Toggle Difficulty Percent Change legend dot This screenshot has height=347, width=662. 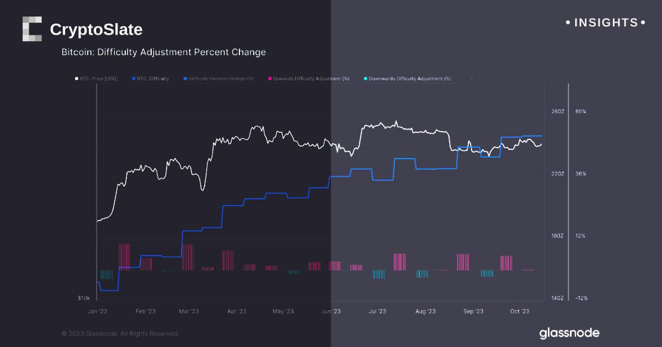[185, 79]
